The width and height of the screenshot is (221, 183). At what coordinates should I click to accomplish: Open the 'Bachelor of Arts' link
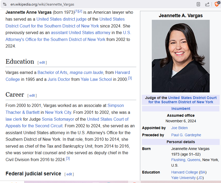52,72
